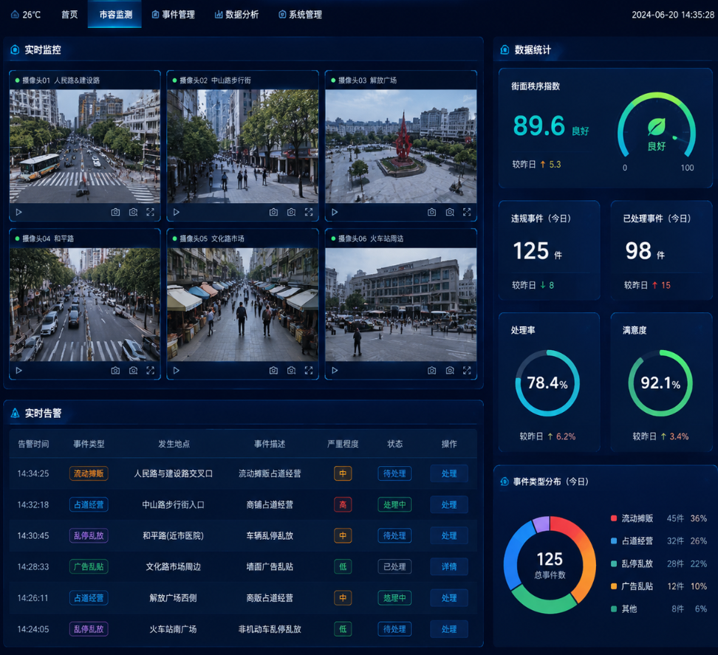The width and height of the screenshot is (718, 655).
Task: Expand 摄像头02 feed to fullscreen
Action: click(309, 212)
